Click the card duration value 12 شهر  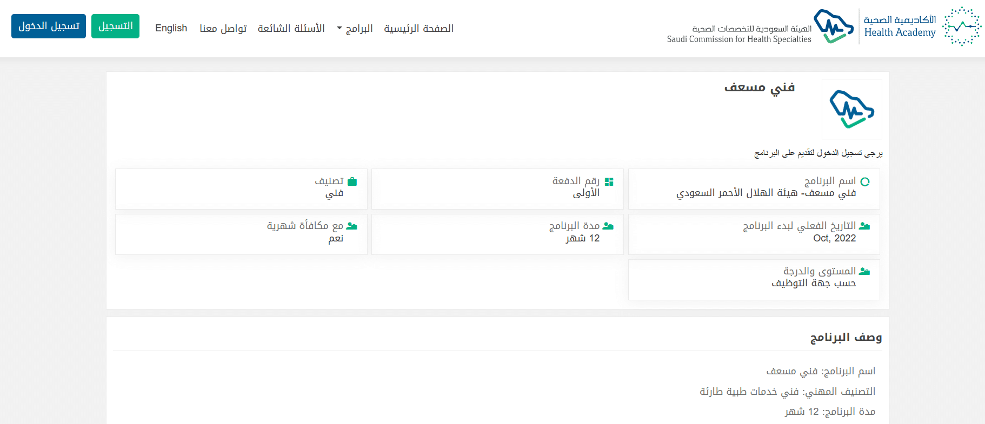(x=583, y=238)
